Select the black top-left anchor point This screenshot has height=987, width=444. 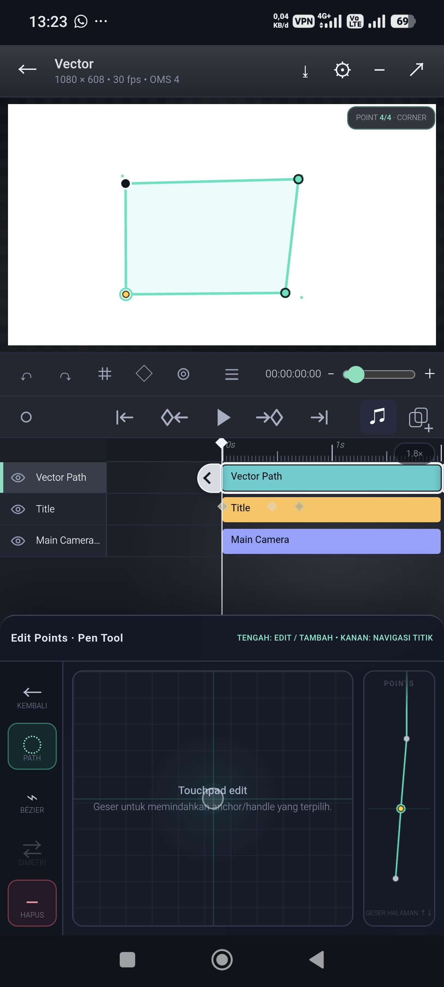125,183
